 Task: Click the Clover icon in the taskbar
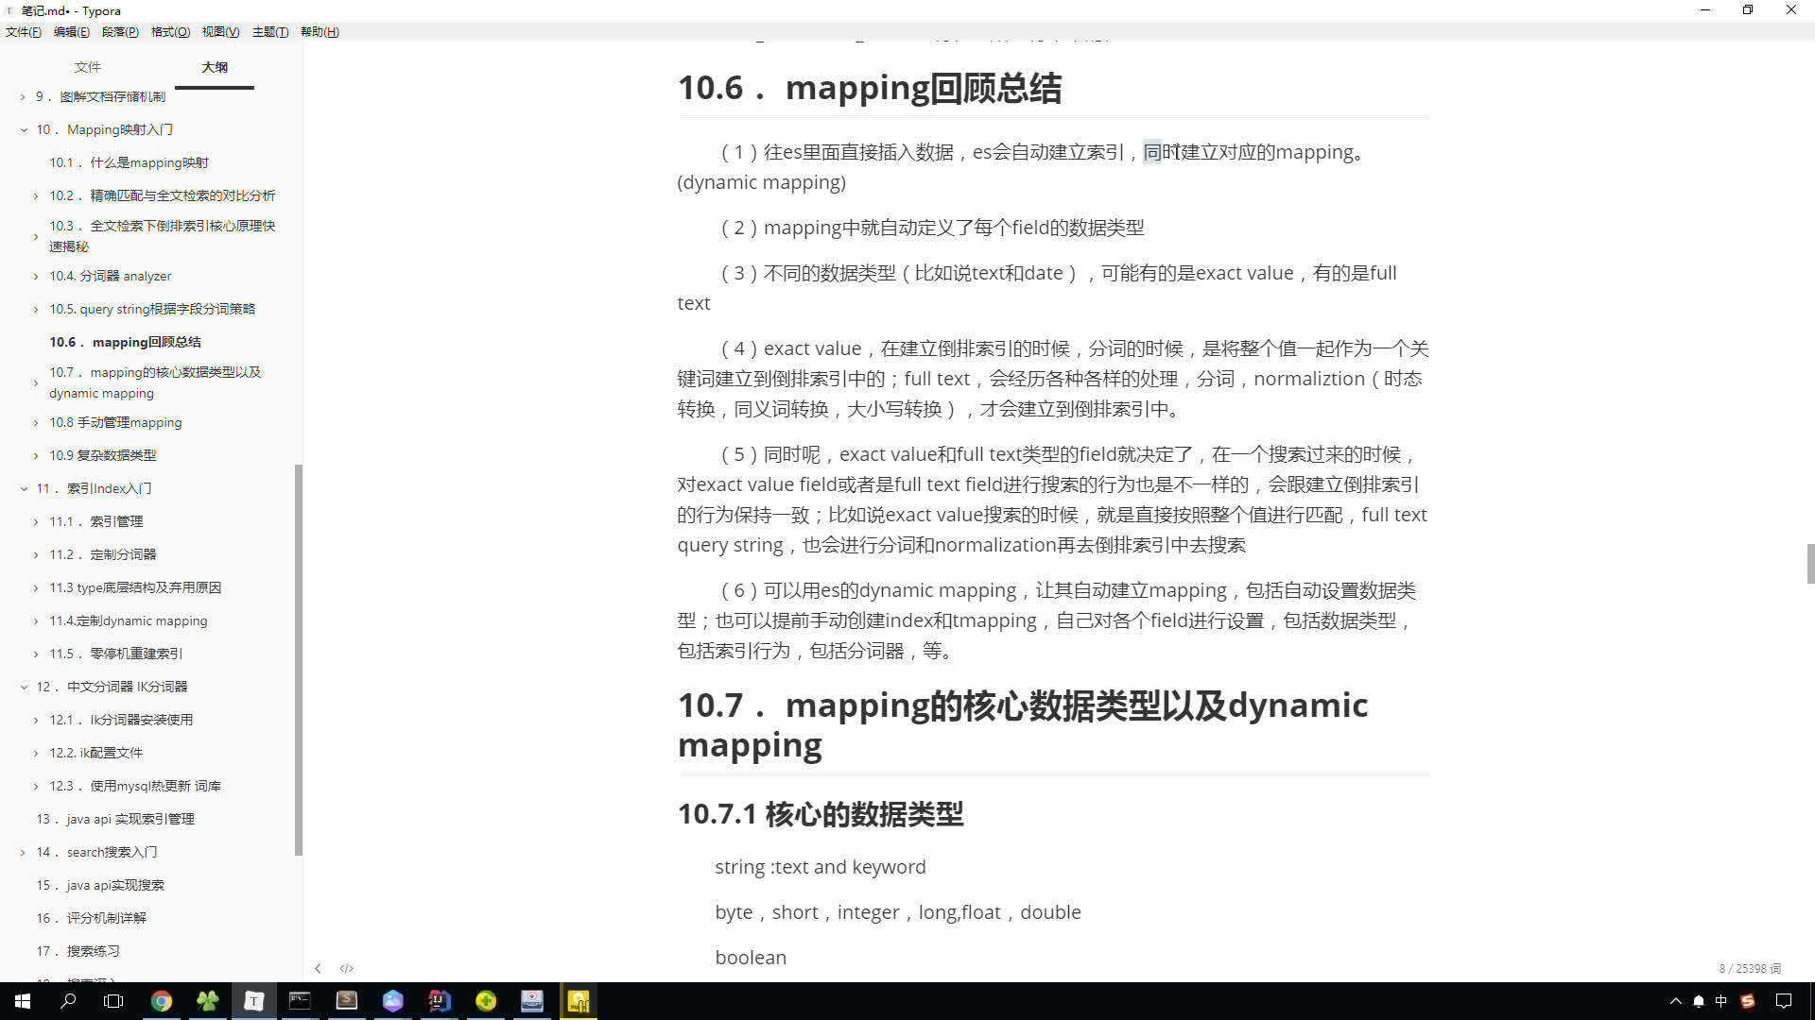point(207,1001)
